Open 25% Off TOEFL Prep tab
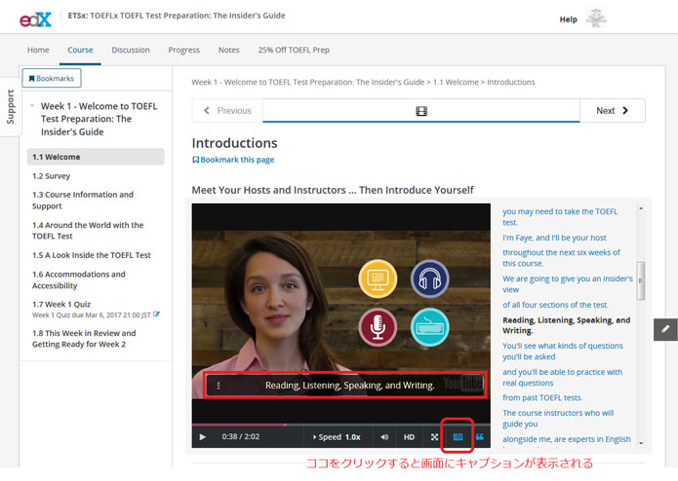The width and height of the screenshot is (678, 481). (294, 50)
